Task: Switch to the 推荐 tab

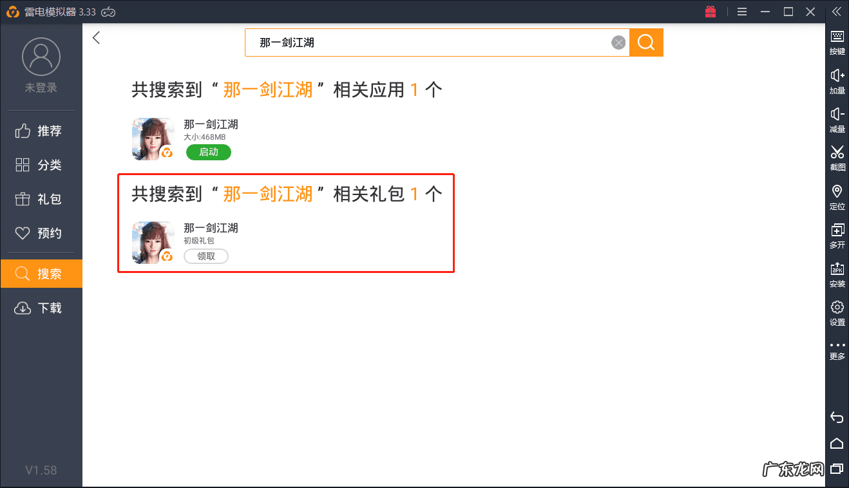Action: click(x=41, y=131)
